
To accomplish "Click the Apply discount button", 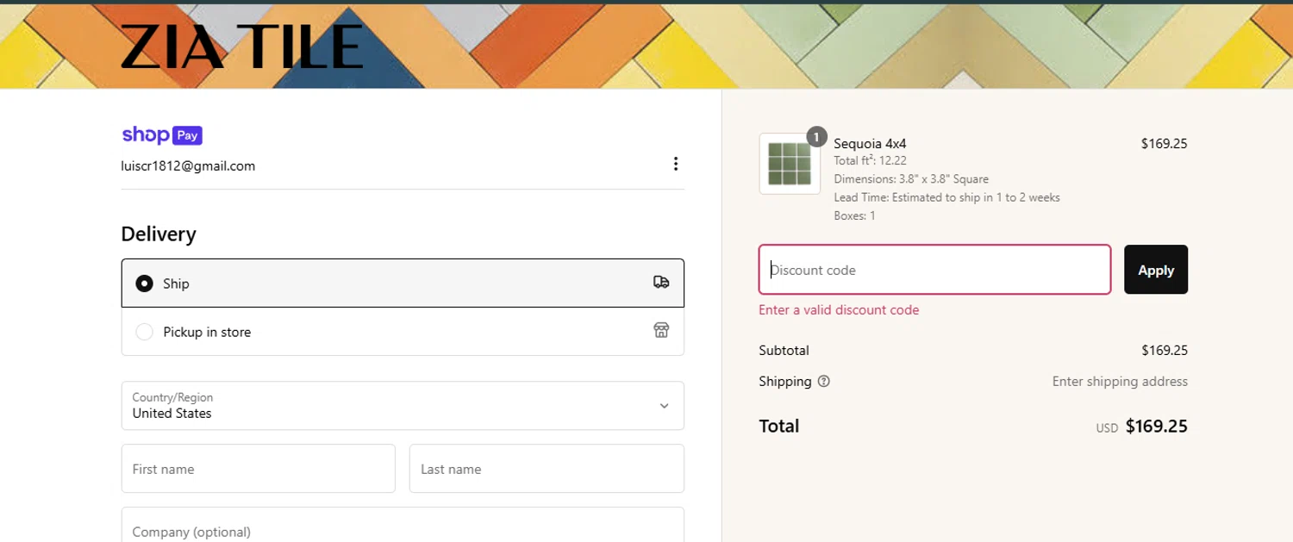I will click(1156, 270).
